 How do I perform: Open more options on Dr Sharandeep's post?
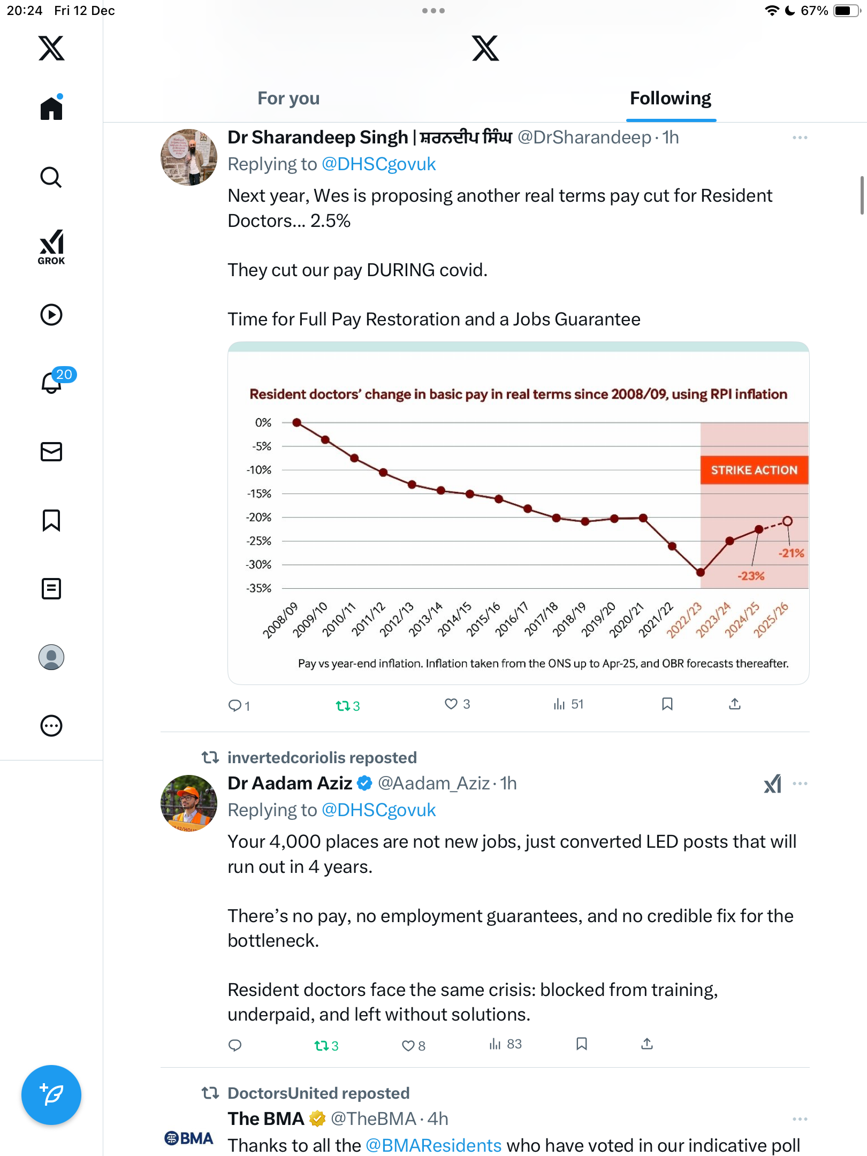coord(800,138)
